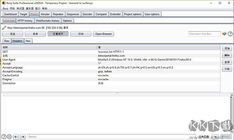Screen dimensions: 234x140
Task: Click the Open Browser button
Action: pos(104,34)
